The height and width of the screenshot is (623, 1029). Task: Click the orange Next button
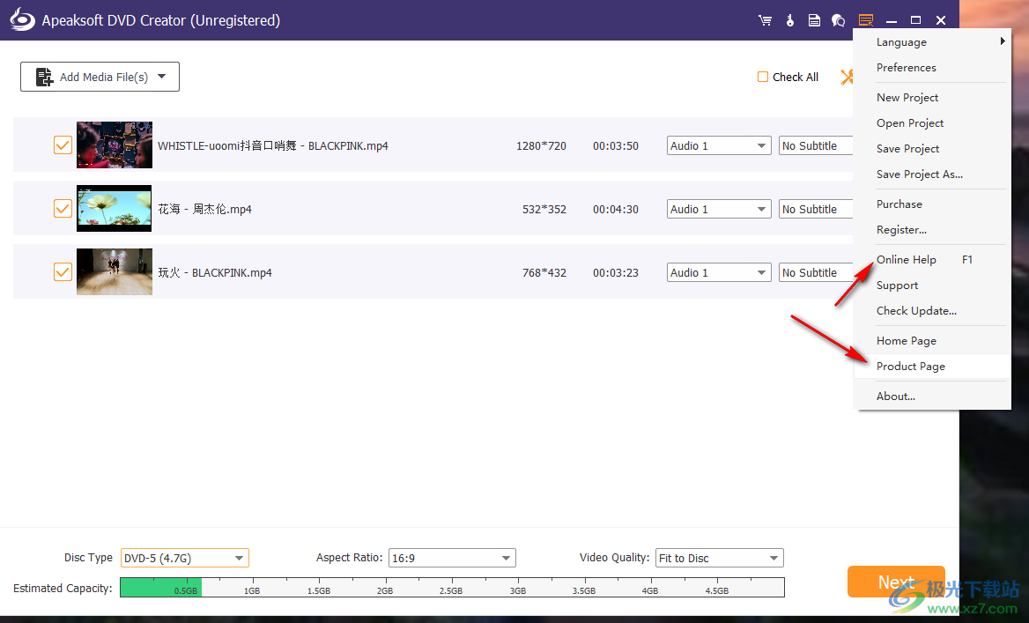pyautogui.click(x=896, y=582)
